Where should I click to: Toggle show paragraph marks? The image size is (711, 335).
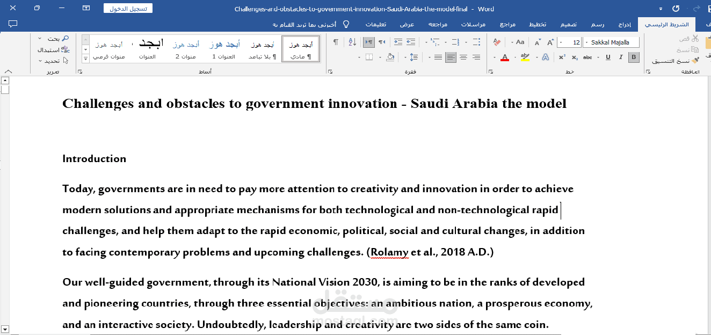(336, 42)
